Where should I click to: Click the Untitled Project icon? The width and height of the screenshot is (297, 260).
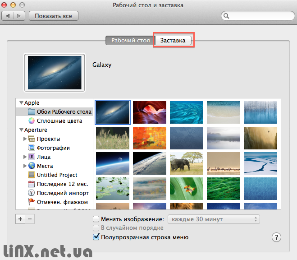click(x=32, y=175)
